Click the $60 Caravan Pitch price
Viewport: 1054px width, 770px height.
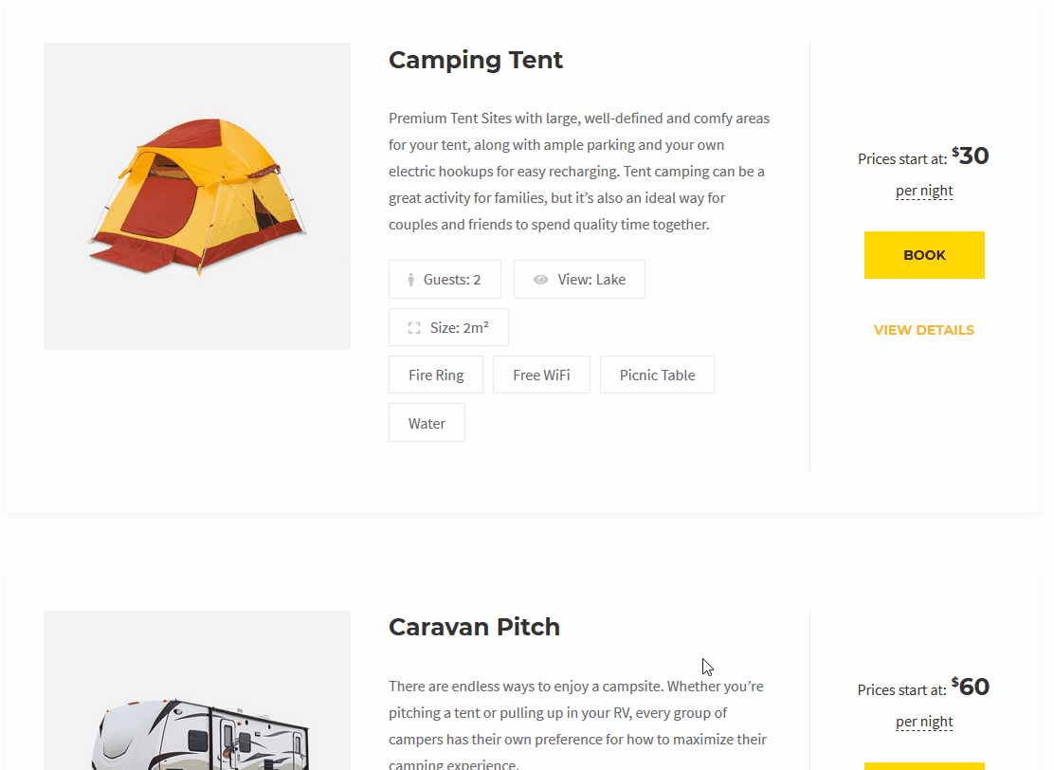pos(970,687)
